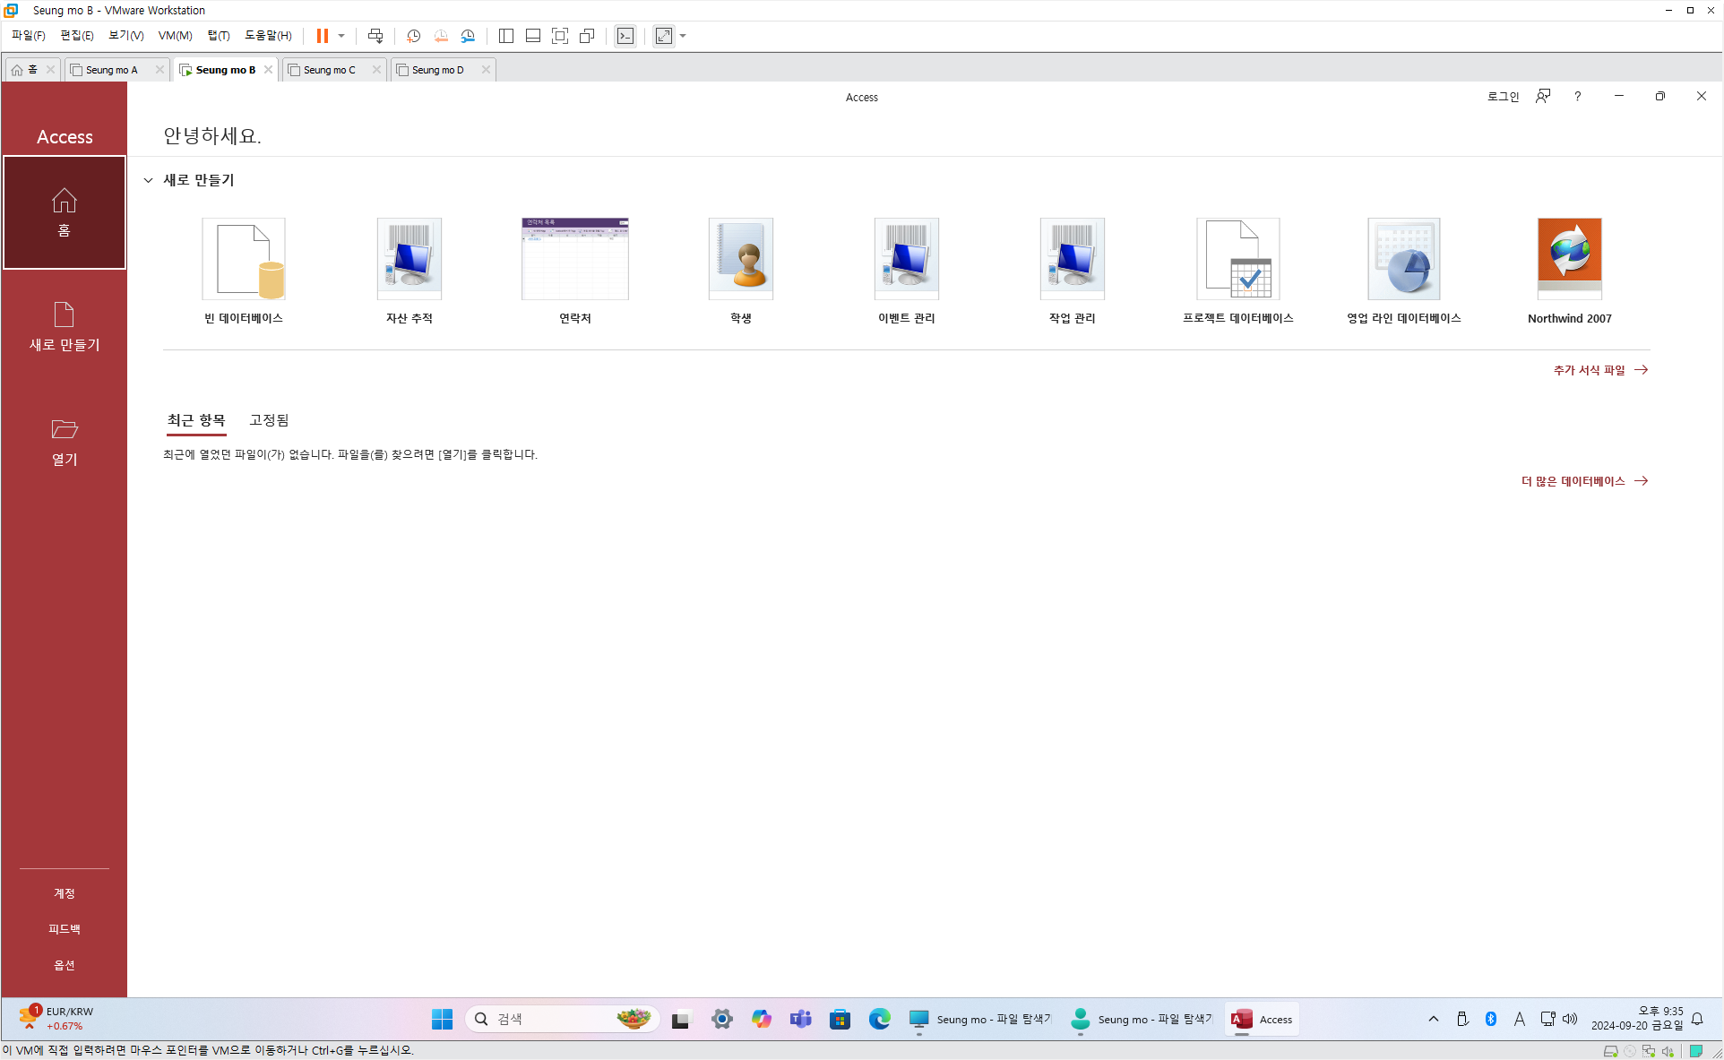The image size is (1724, 1060).
Task: Open the VMware pause button dropdown arrow
Action: click(341, 36)
